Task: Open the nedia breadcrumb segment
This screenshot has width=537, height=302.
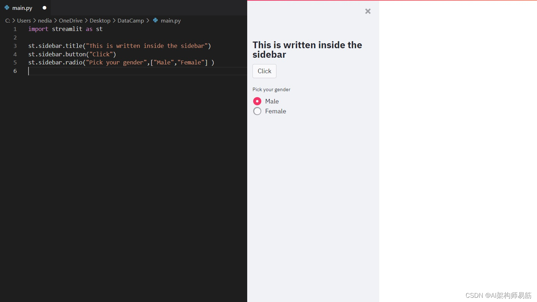Action: pyautogui.click(x=45, y=21)
